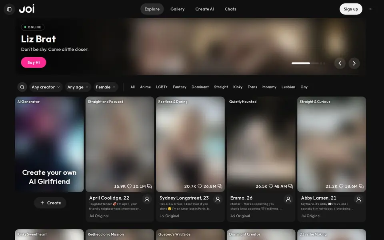Click chat bubble icon on Sydney's card
Image resolution: width=384 pixels, height=240 pixels.
220,186
